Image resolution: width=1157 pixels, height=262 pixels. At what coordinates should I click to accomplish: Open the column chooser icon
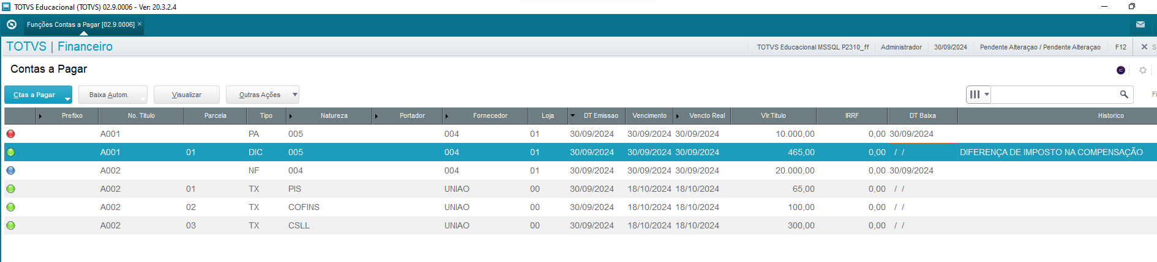(975, 94)
